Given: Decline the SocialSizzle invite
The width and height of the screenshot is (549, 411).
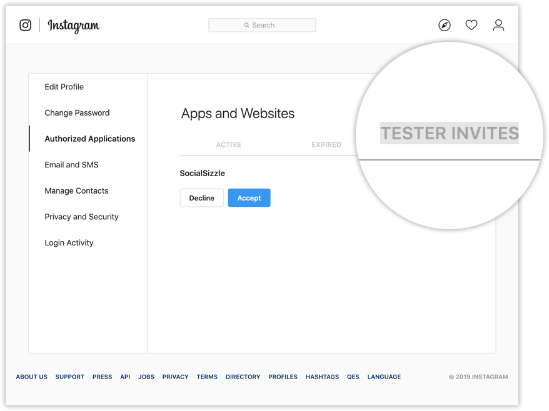Looking at the screenshot, I should 202,198.
